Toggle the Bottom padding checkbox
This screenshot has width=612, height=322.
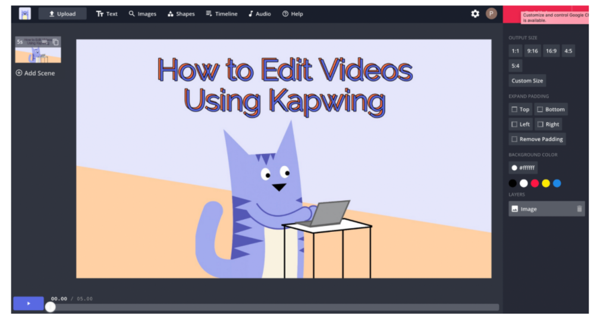pyautogui.click(x=540, y=109)
